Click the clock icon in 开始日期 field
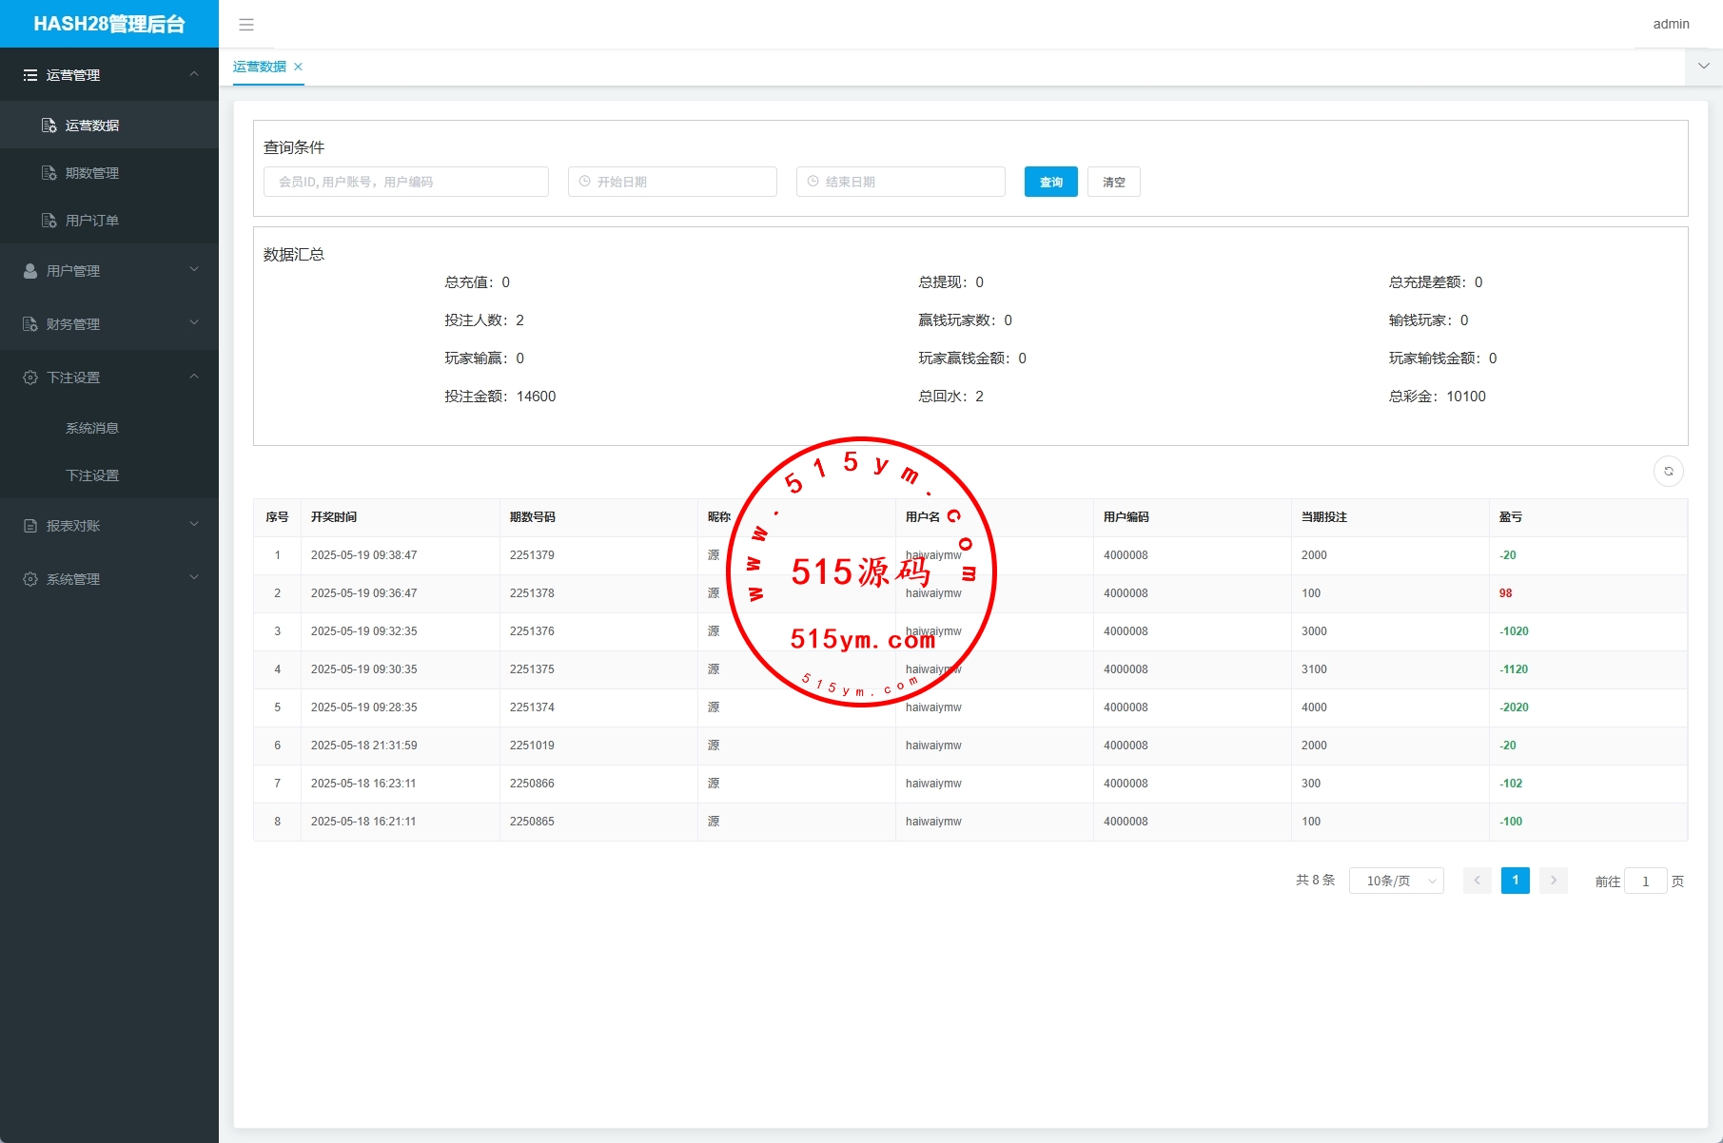The height and width of the screenshot is (1143, 1723). [585, 182]
